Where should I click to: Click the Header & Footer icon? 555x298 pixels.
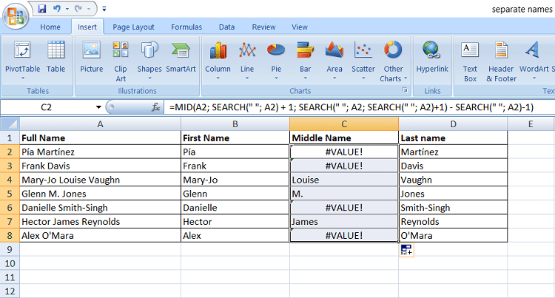[501, 52]
